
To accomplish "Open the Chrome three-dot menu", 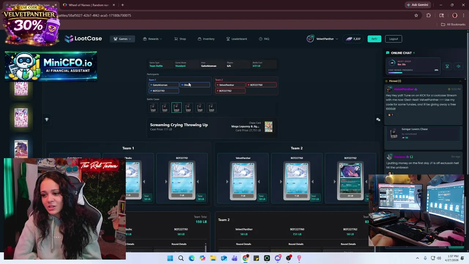I will tap(464, 15).
